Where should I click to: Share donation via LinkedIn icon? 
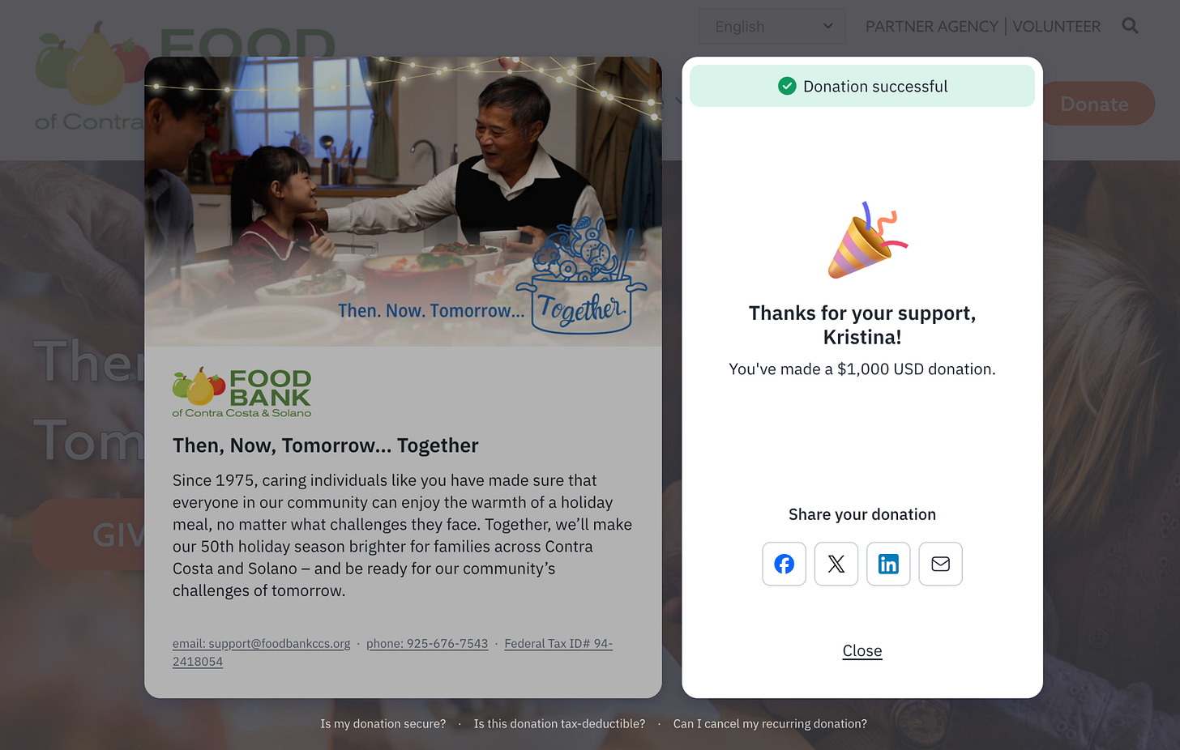coord(888,564)
